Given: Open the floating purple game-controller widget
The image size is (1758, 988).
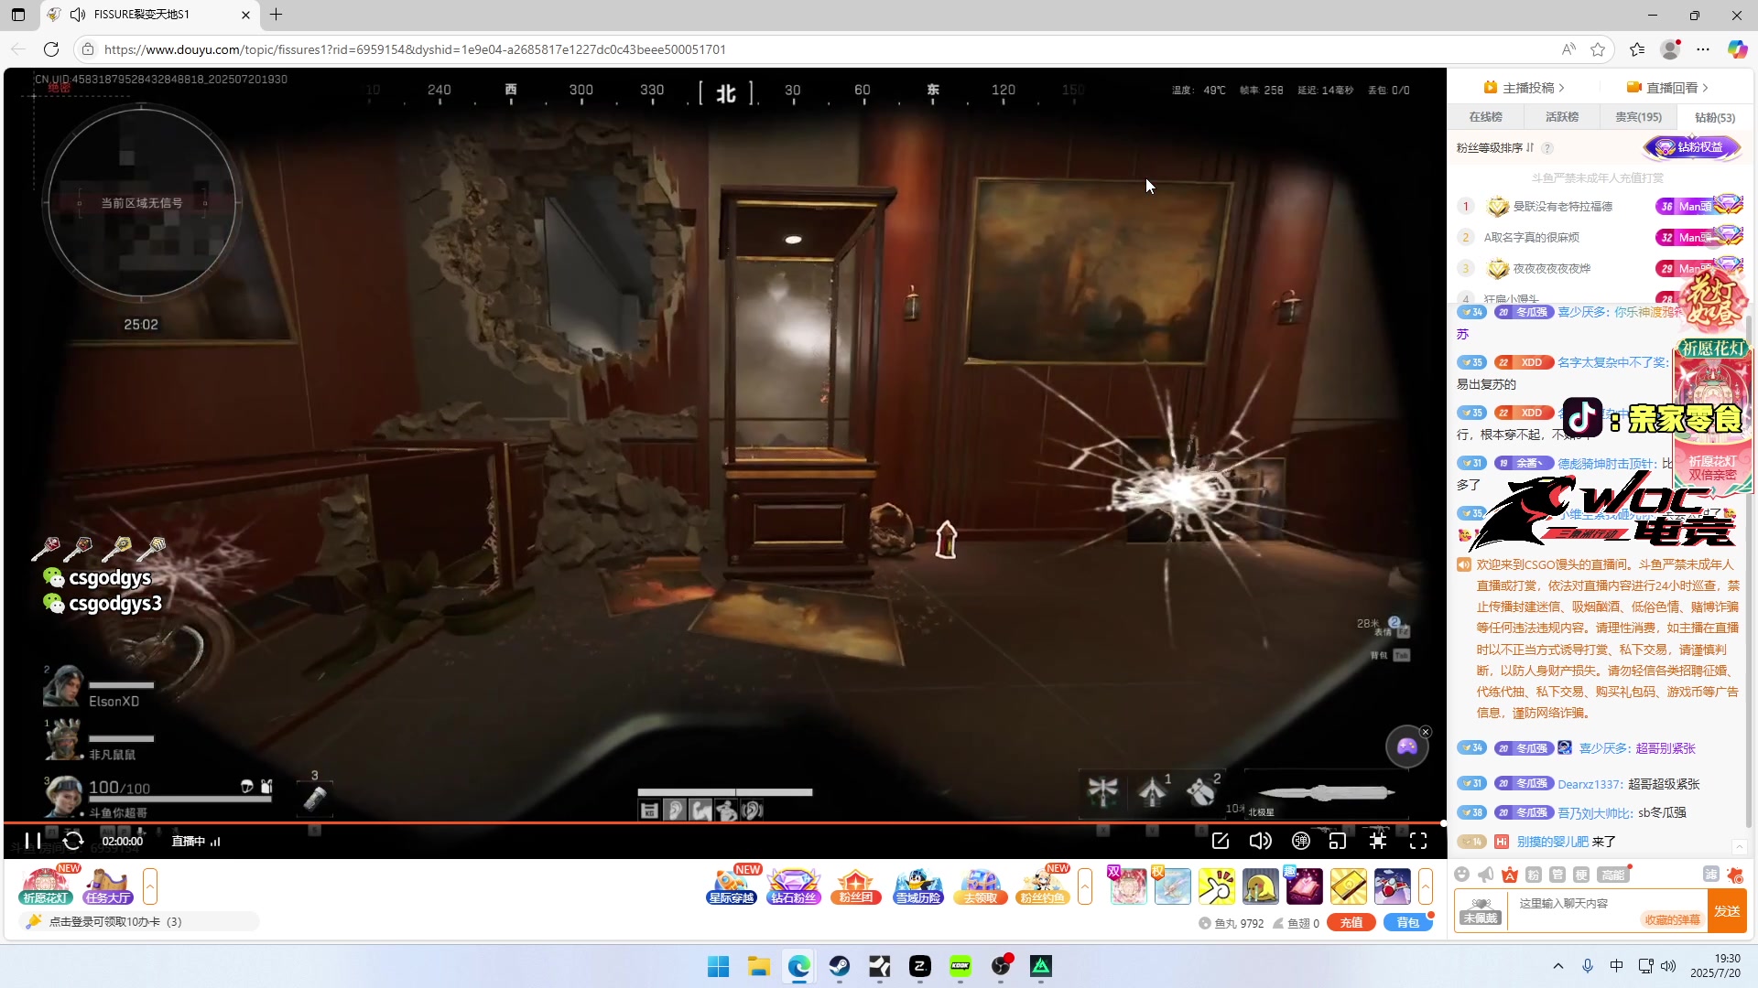Looking at the screenshot, I should click(1406, 747).
